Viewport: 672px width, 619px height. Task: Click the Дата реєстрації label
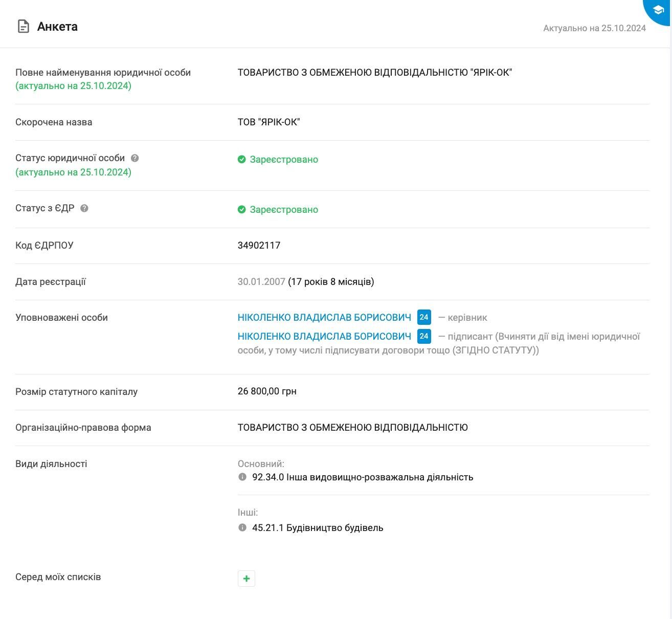pos(51,282)
